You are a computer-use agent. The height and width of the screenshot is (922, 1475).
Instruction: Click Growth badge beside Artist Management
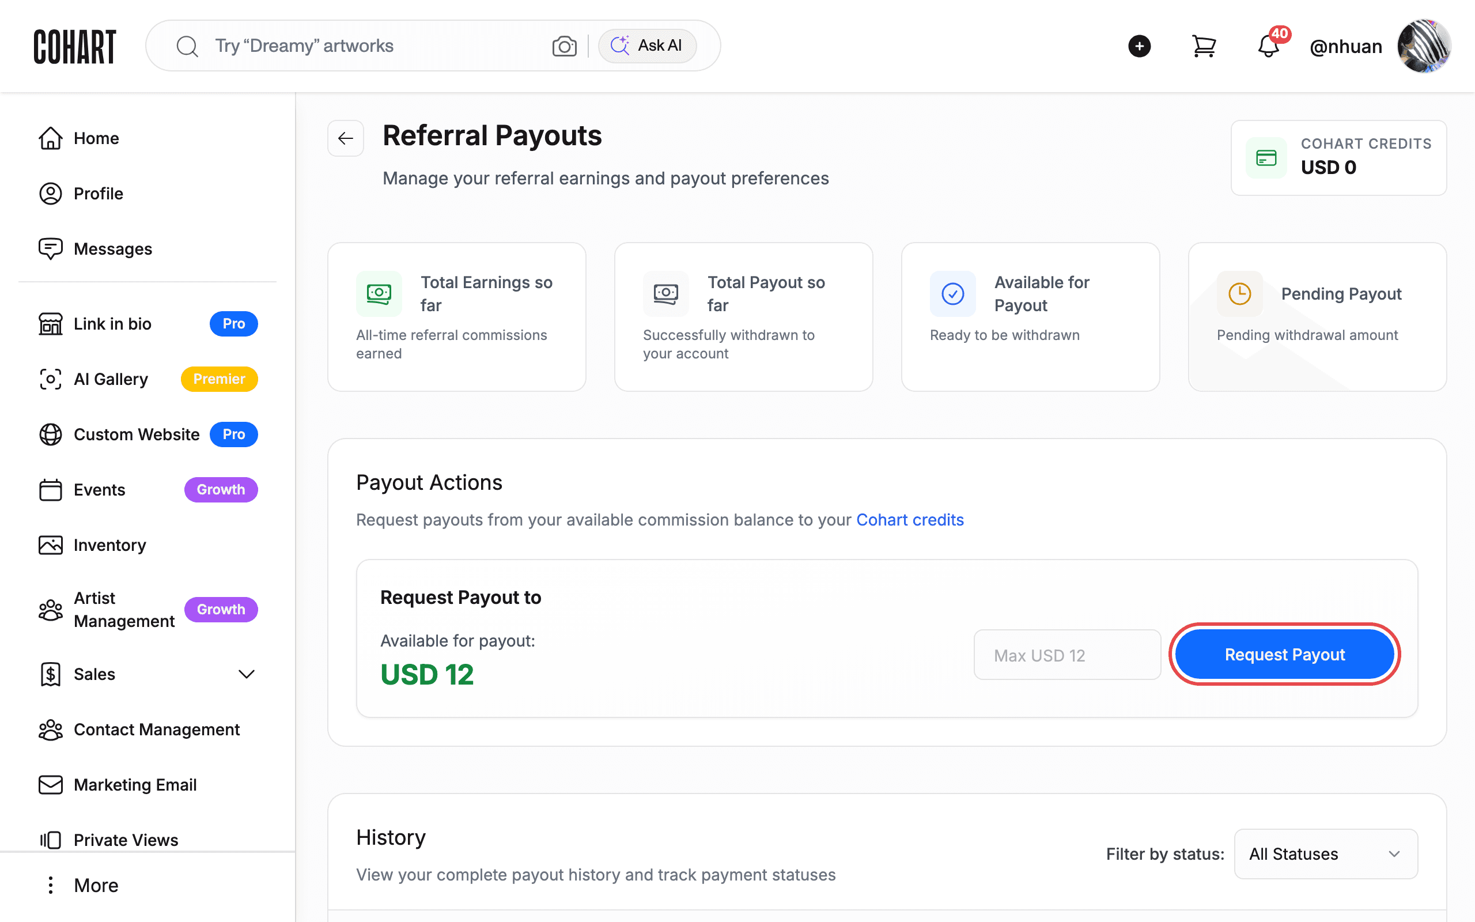[x=221, y=610]
